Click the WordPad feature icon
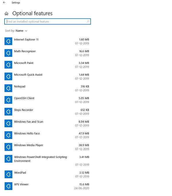This screenshot has width=172, height=196. coord(8,175)
